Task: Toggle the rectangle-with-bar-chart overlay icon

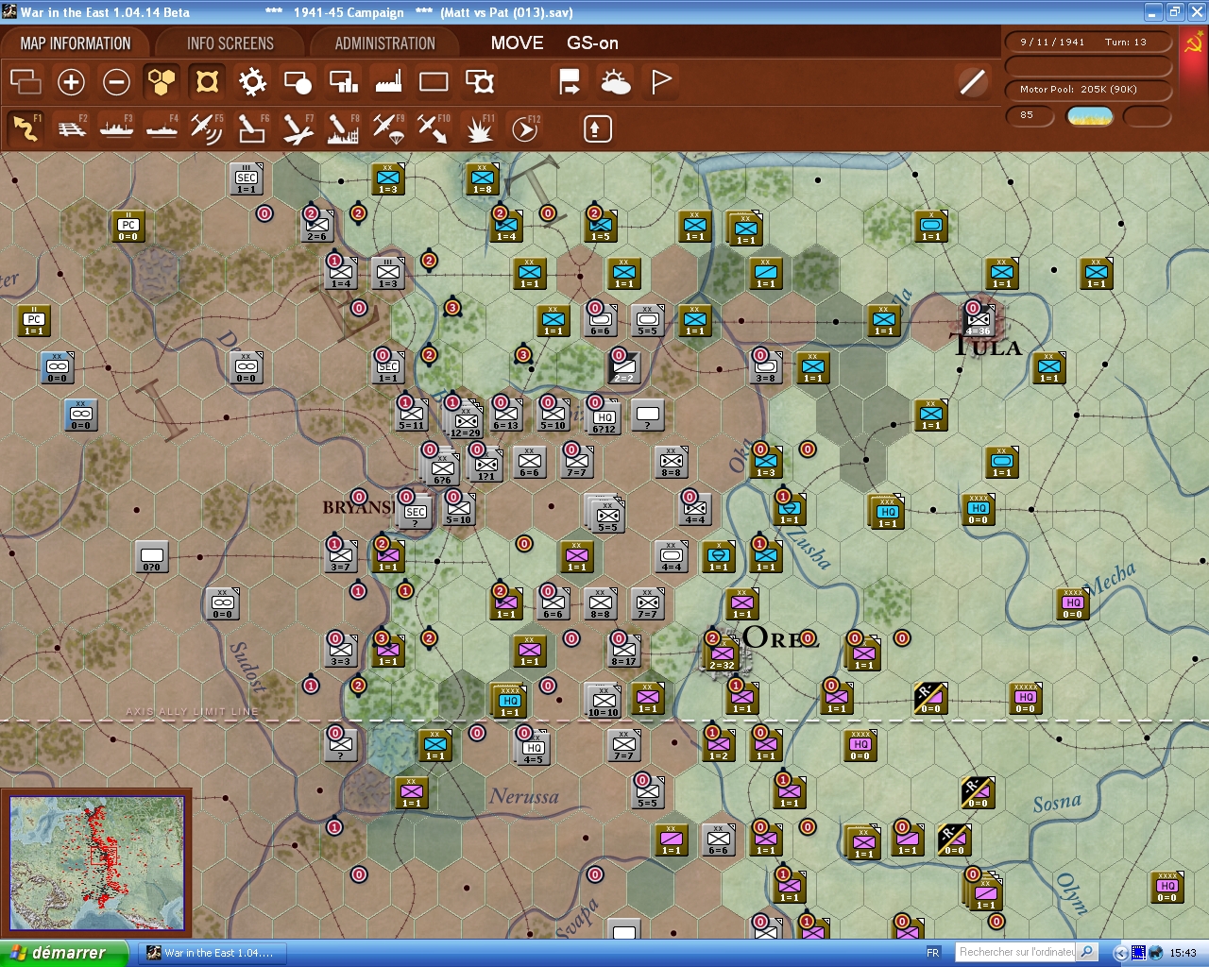Action: pyautogui.click(x=343, y=82)
